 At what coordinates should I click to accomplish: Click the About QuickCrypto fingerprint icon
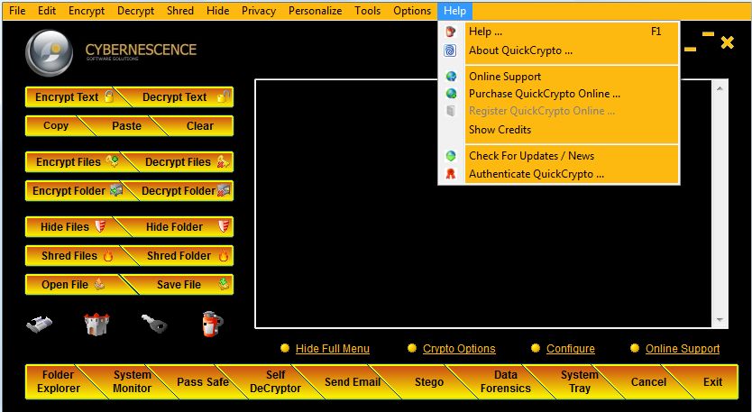pyautogui.click(x=450, y=50)
